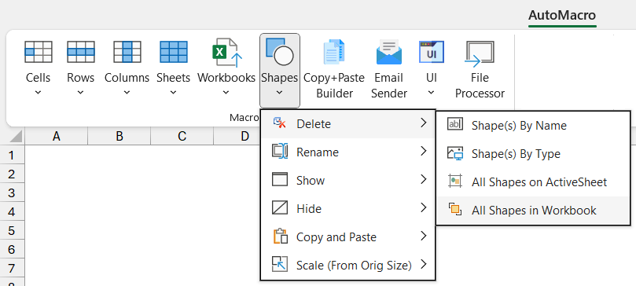
Task: Open the Sheets macro icon
Action: click(x=173, y=51)
